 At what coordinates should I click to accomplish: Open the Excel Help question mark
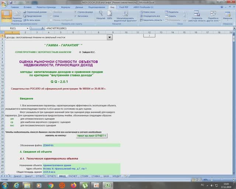[222, 7]
